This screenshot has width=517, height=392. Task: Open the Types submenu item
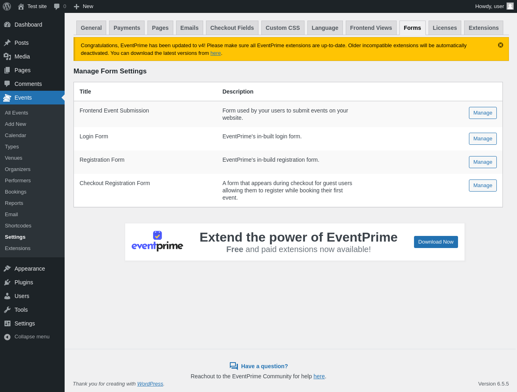(x=32, y=147)
